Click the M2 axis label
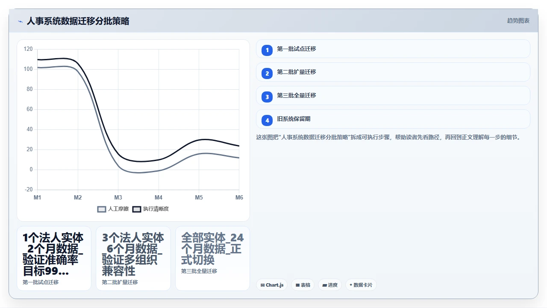Screen dimensions: 547x308 coord(78,197)
